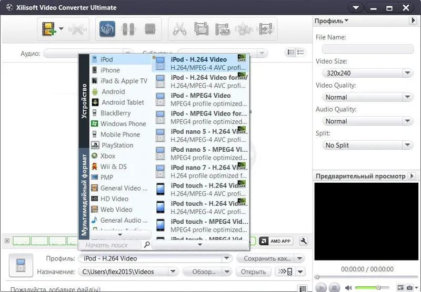Select PlayStation category
The width and height of the screenshot is (421, 292).
(121, 145)
